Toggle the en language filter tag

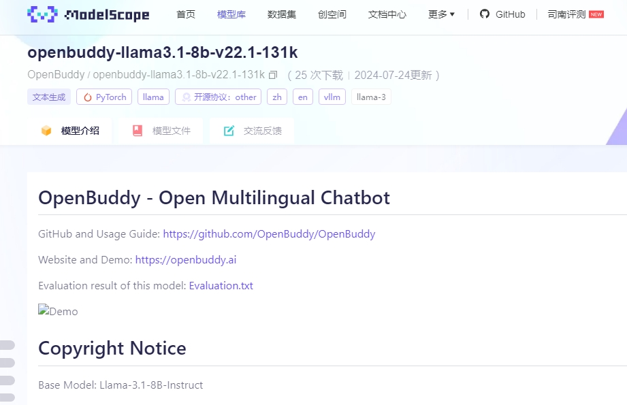click(302, 97)
